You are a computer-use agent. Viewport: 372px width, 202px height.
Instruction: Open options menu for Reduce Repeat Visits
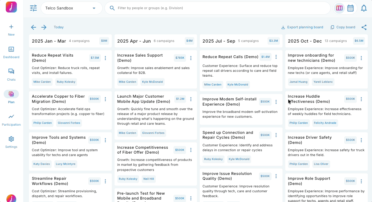(105, 58)
